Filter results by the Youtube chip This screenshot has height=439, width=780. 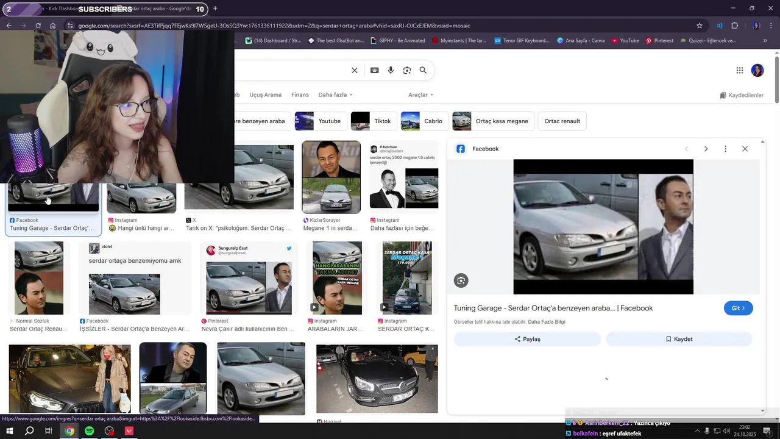coord(321,121)
